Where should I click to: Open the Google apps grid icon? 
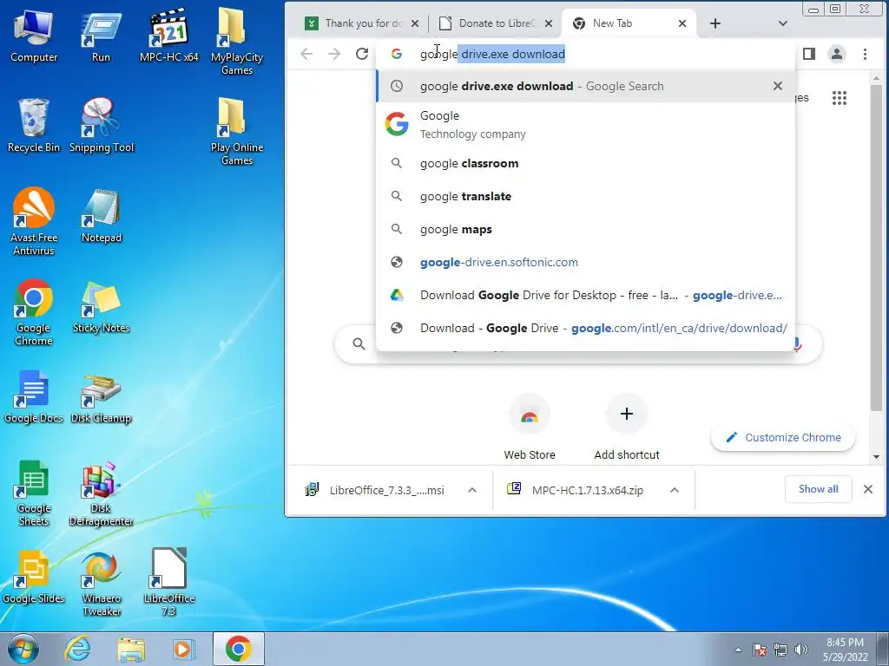coord(840,98)
